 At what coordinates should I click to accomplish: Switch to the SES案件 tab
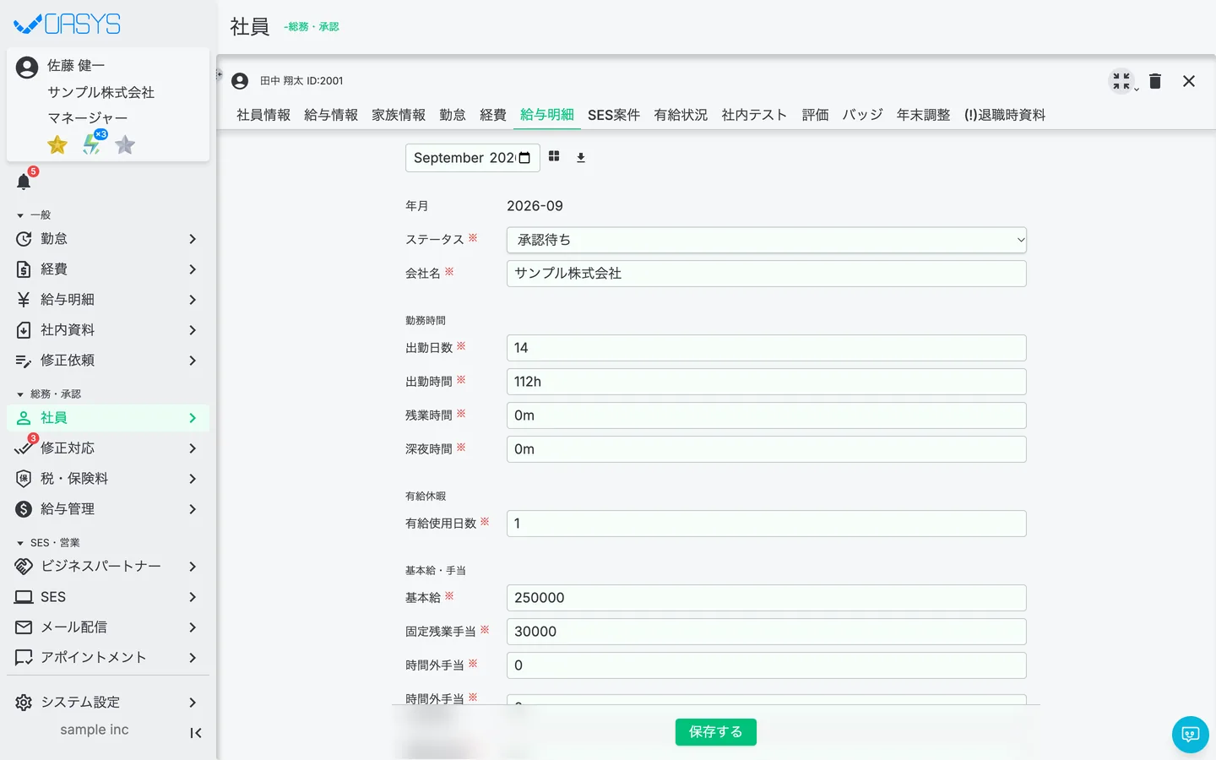pos(614,115)
